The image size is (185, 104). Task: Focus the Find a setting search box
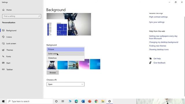pyautogui.click(x=22, y=16)
